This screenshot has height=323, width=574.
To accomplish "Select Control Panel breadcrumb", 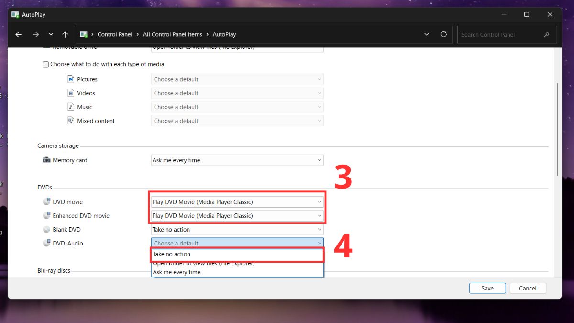I will (115, 34).
